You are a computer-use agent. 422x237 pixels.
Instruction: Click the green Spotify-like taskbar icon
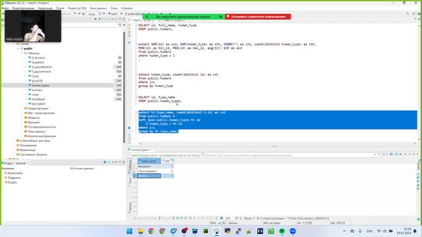282,231
